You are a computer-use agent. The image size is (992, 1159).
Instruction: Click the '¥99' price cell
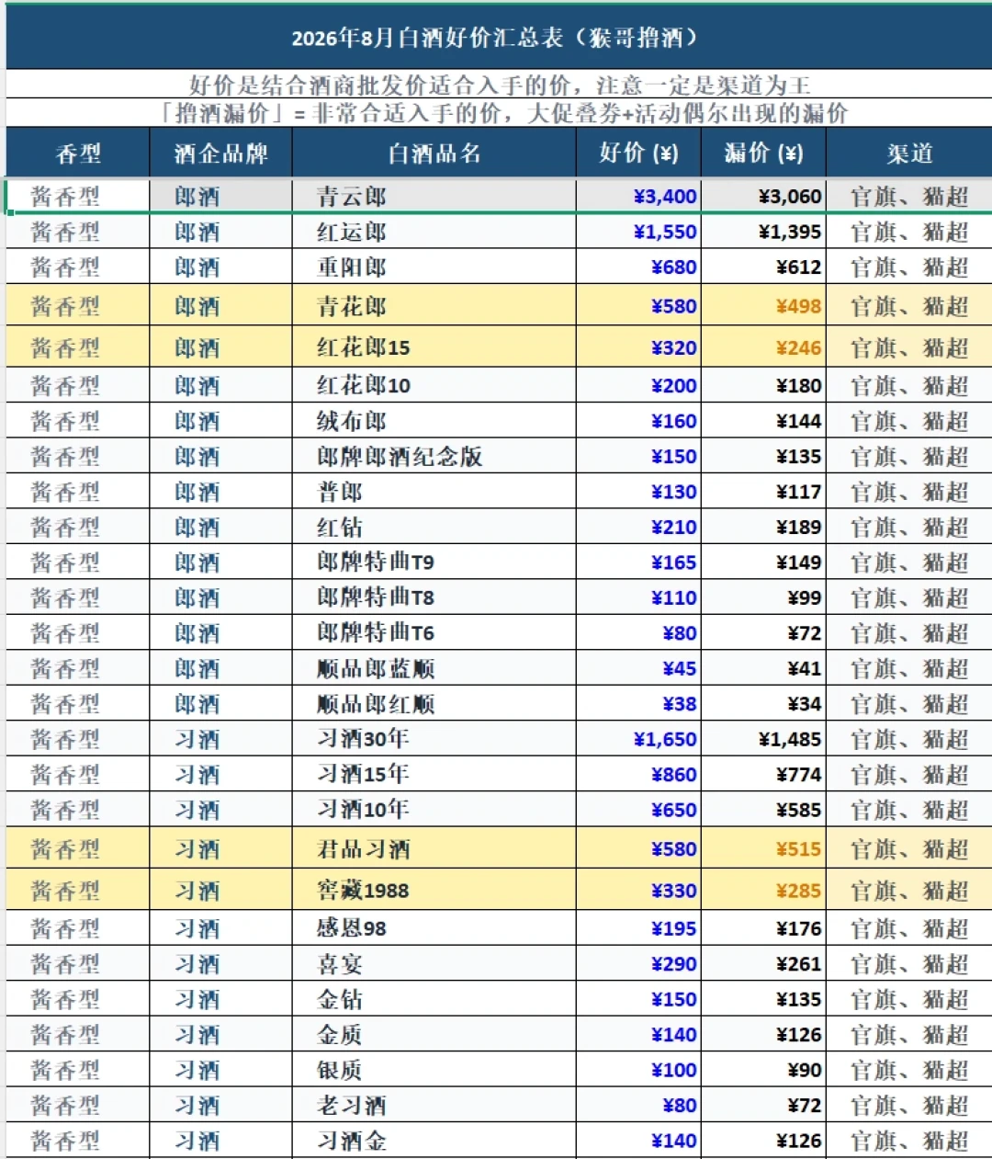[x=763, y=597]
